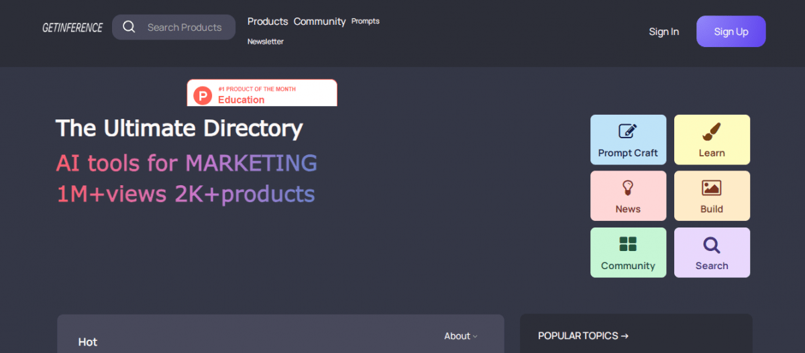Click the Learn paintbrush icon
Screen dimensions: 805x353
pyautogui.click(x=712, y=132)
